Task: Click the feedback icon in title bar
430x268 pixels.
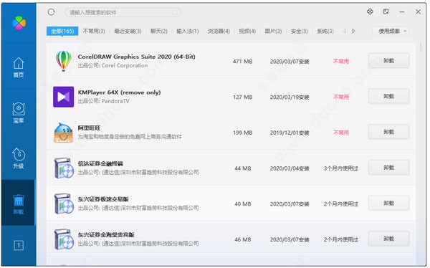Action: pyautogui.click(x=386, y=11)
